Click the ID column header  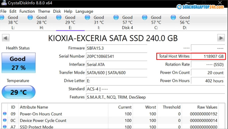[x=13, y=107]
